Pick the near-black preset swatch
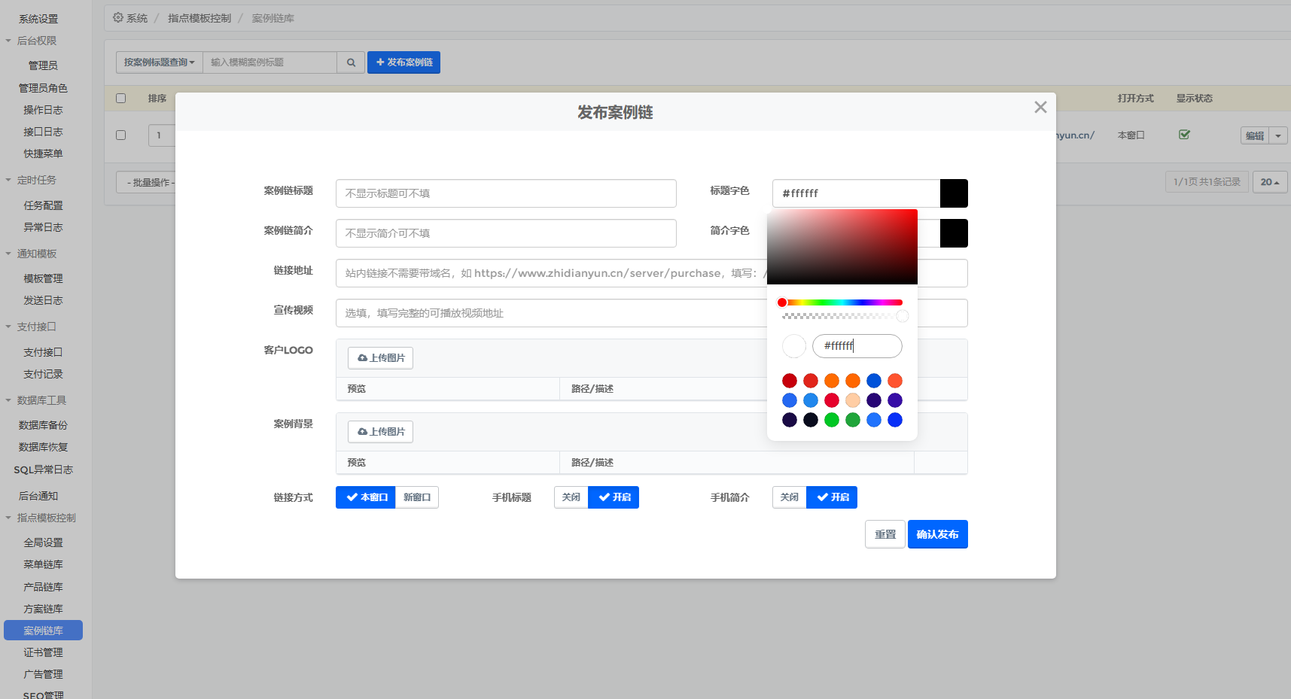This screenshot has height=699, width=1291. pos(811,420)
